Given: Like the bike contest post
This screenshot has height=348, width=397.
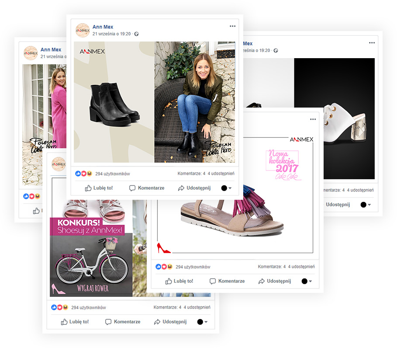Looking at the screenshot, I should pyautogui.click(x=75, y=322).
